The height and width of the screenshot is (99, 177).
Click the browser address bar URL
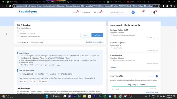(x=85, y=6)
